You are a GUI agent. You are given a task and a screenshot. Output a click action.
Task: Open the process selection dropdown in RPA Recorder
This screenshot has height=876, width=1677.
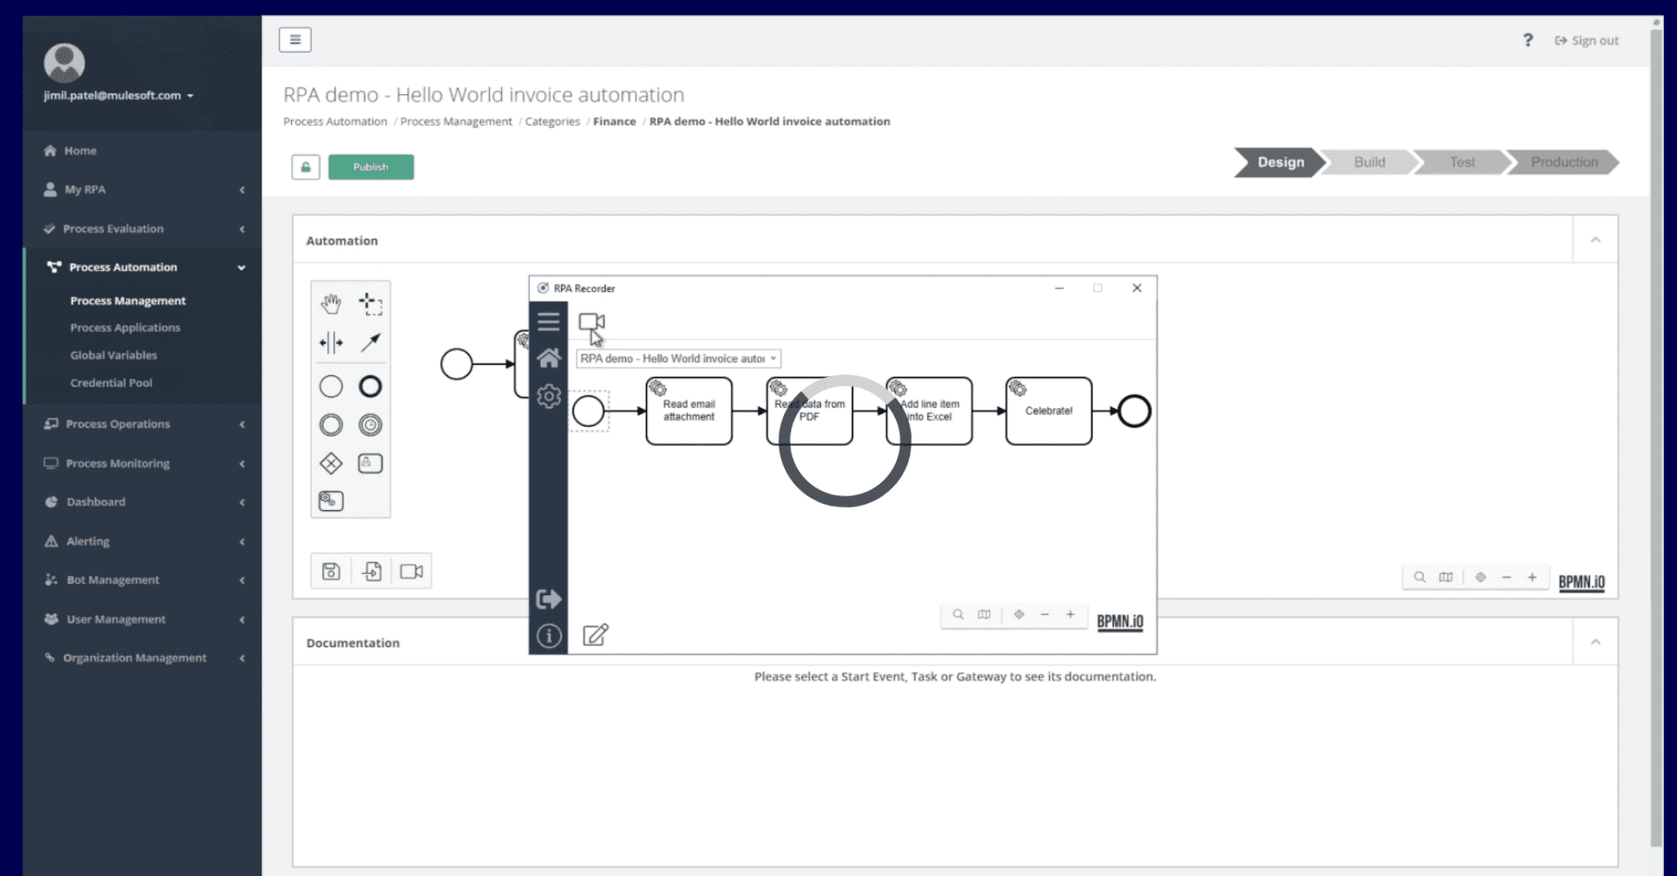pyautogui.click(x=679, y=359)
